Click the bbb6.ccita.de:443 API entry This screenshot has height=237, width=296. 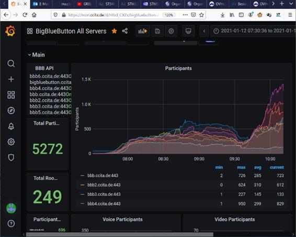50,76
